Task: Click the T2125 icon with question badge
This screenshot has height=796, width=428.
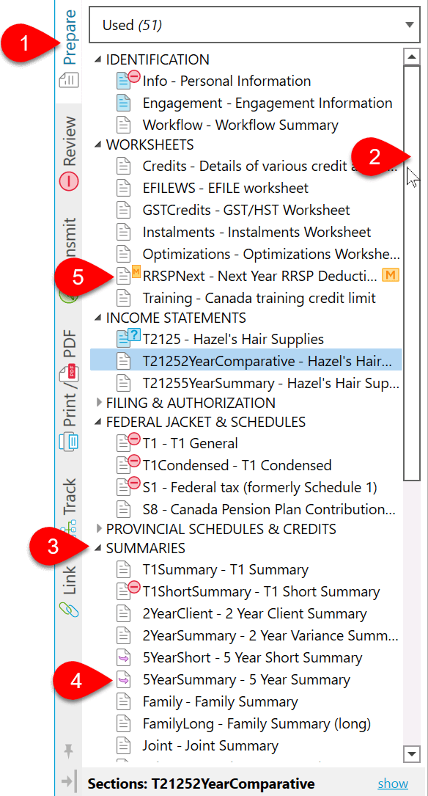Action: pos(128,337)
